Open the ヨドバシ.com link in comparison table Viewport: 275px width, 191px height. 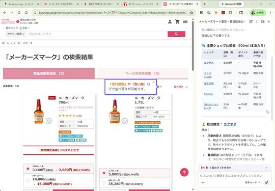tap(208, 75)
